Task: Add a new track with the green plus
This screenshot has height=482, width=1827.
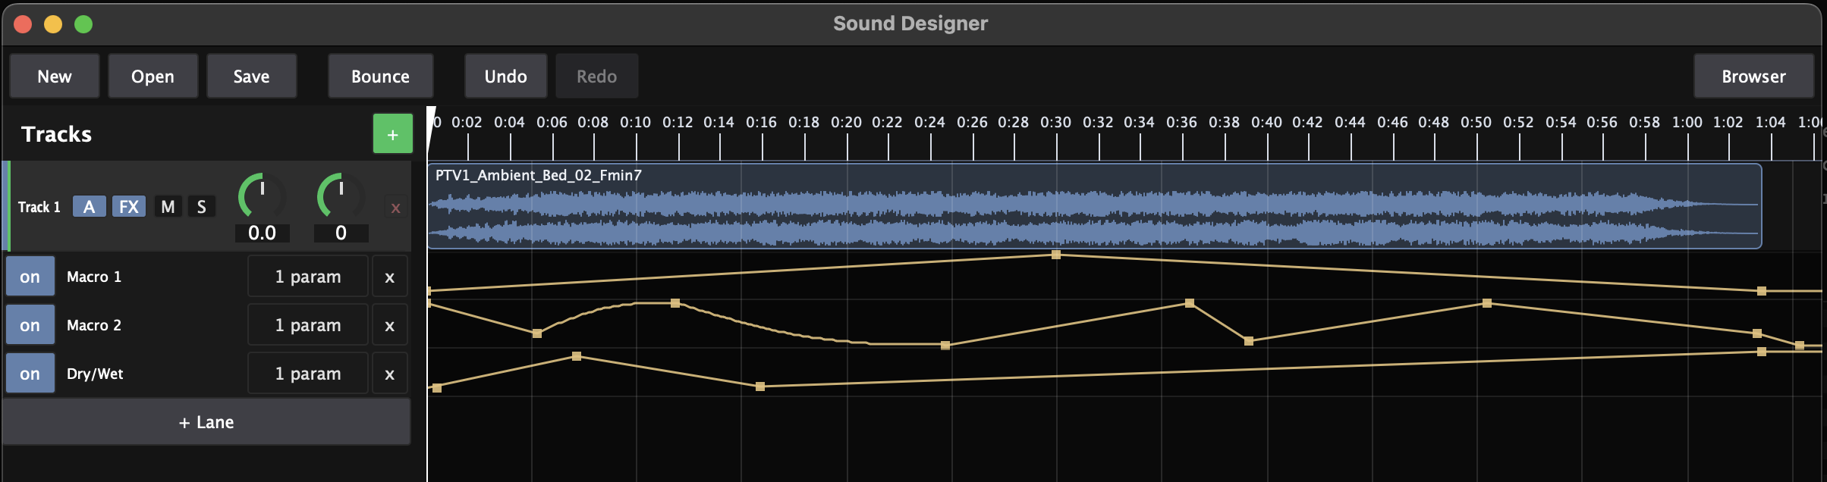Action: [393, 134]
